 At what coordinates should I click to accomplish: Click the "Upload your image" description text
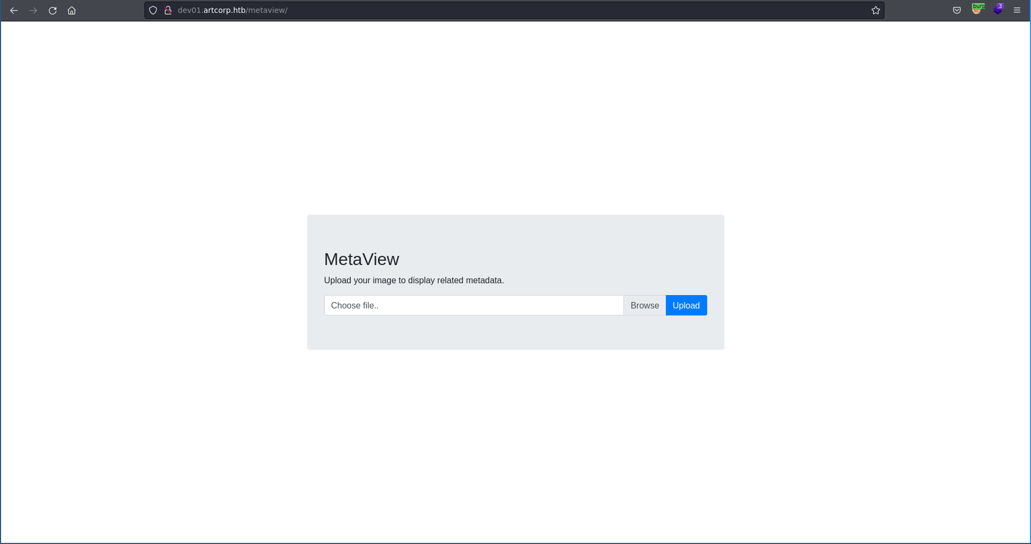[x=413, y=280]
